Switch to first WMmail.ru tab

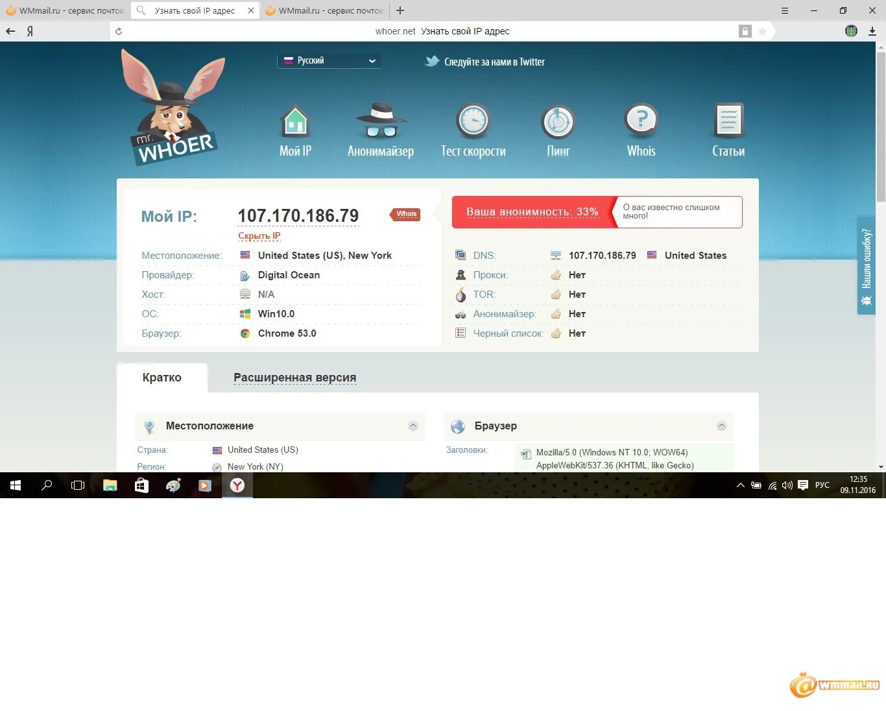[65, 10]
